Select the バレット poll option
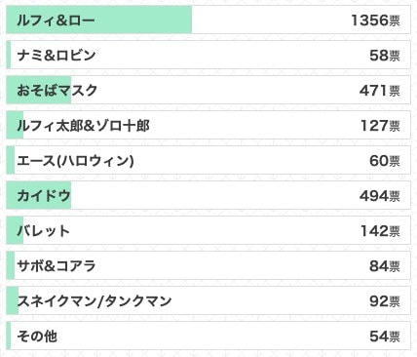Screen dimensions: 417x357 coord(208,230)
